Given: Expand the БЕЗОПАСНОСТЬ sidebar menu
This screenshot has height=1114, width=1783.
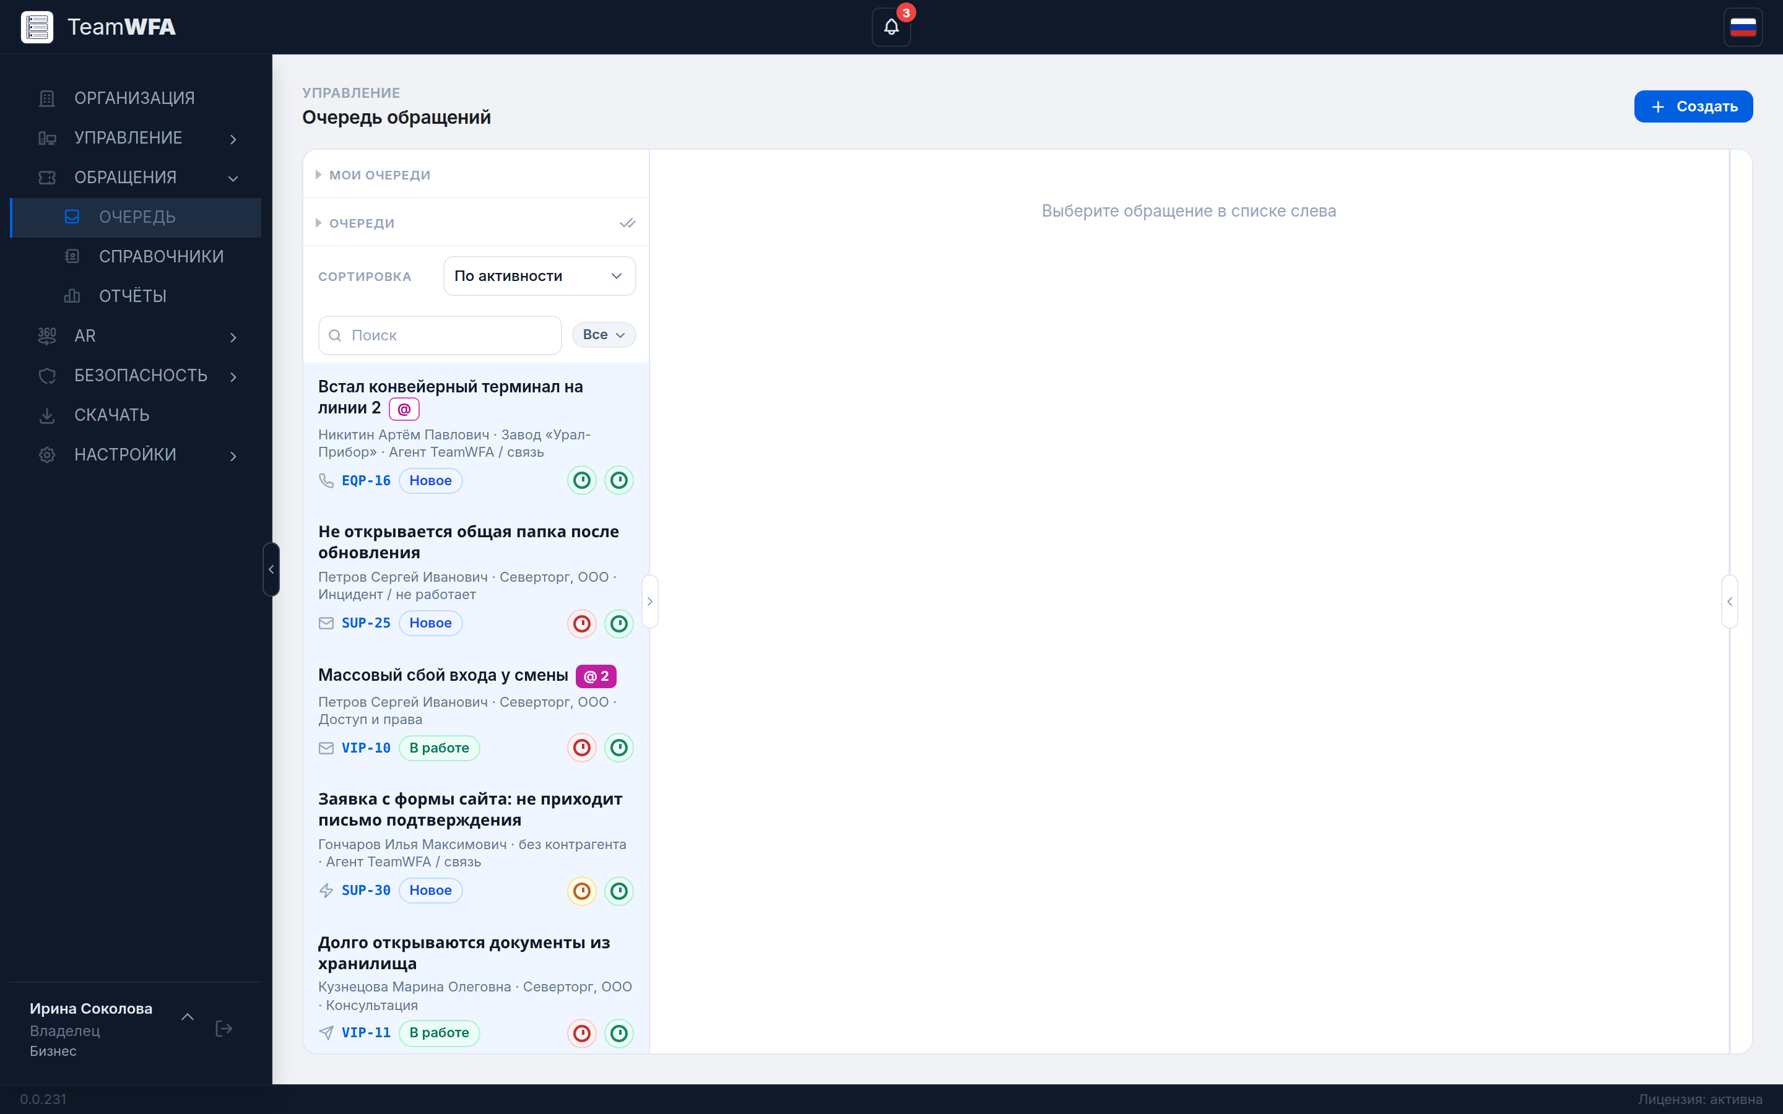Looking at the screenshot, I should point(136,376).
